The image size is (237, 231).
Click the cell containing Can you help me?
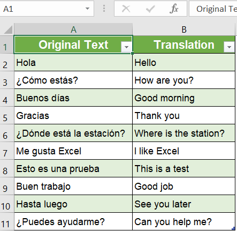click(x=184, y=222)
